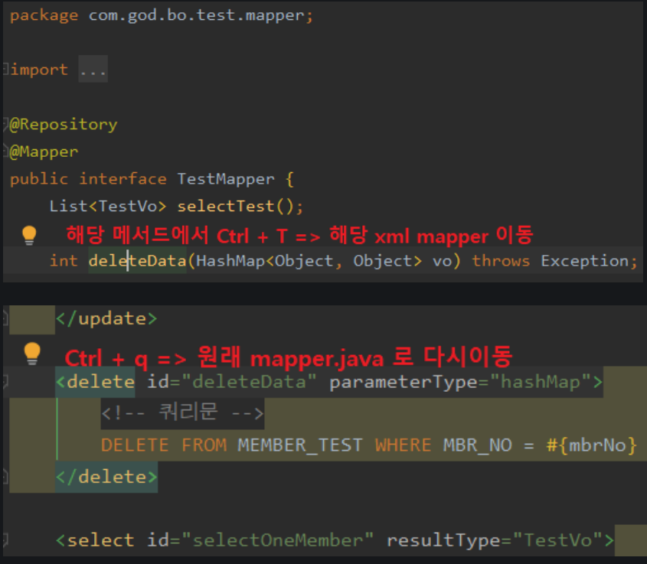Toggle fold marker beside @Mapper annotation

(5, 151)
